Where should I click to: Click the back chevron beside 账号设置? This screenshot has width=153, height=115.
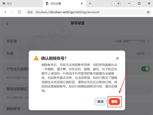click(7, 23)
